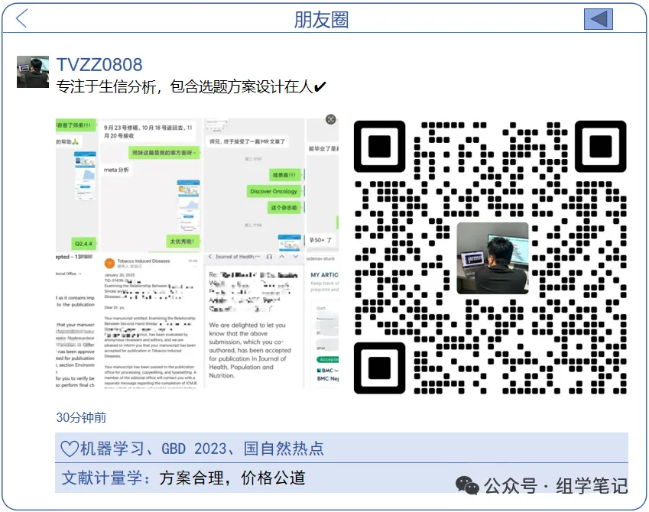The width and height of the screenshot is (649, 512).
Task: Click the meta 分析 chat bubble
Action: 116,170
